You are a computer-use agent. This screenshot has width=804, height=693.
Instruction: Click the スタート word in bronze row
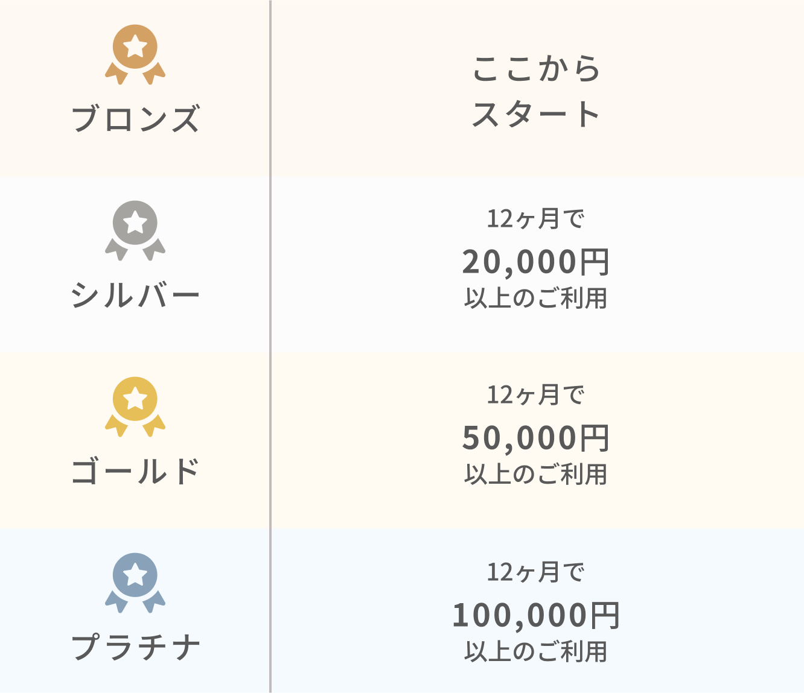(x=536, y=114)
